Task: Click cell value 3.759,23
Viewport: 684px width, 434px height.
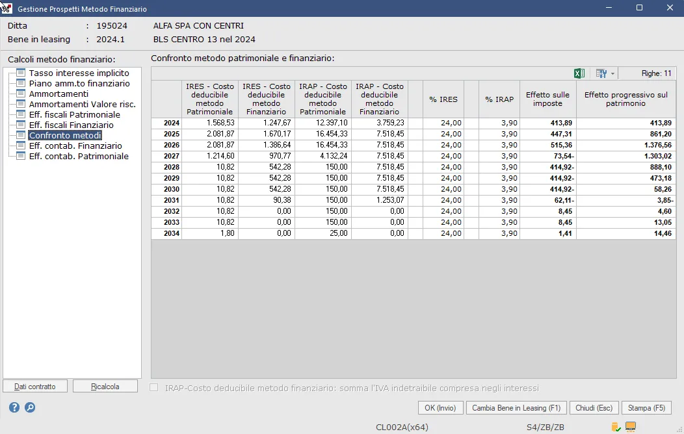Action: [380, 123]
